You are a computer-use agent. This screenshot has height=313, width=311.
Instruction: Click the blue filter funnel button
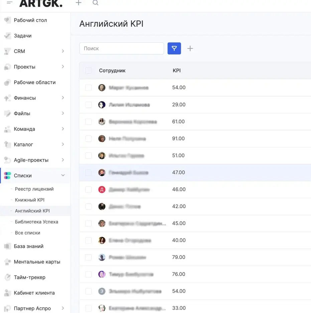click(174, 48)
